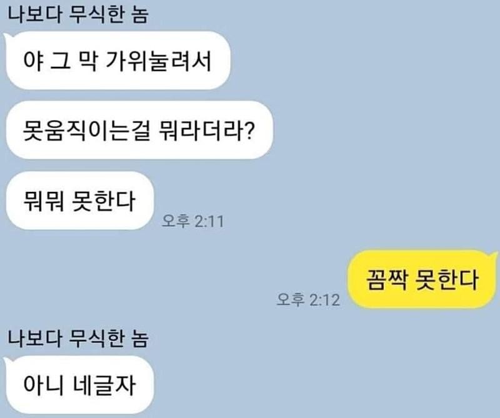Viewport: 500px width, 418px height.
Task: Tap the word '뭐라더라?' in the second message
Action: tap(206, 130)
